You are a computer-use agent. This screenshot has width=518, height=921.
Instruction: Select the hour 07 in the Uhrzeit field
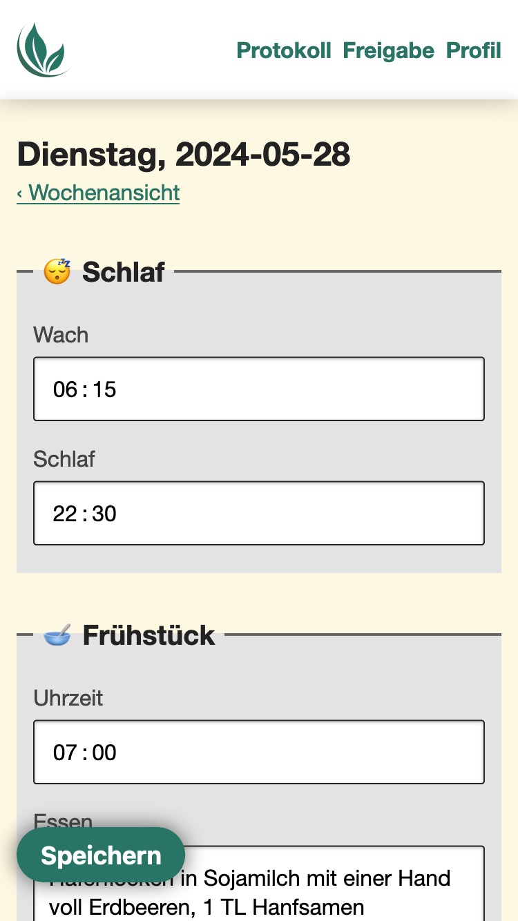coord(65,753)
